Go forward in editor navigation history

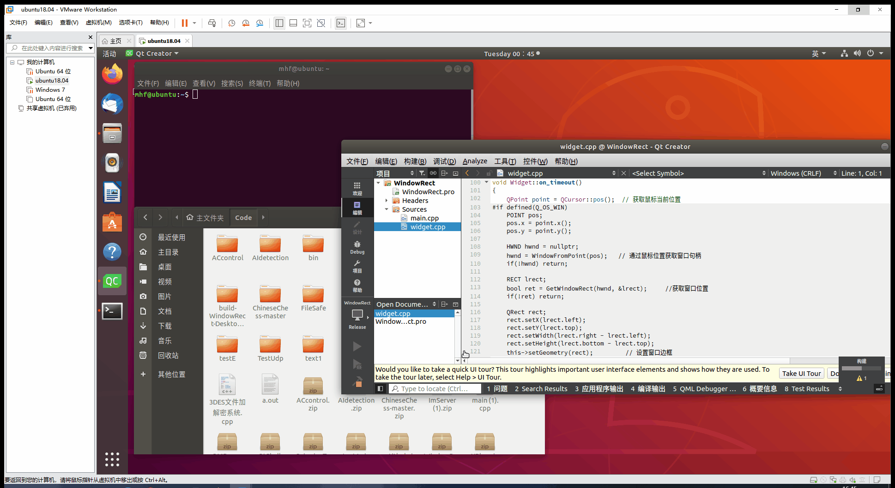(x=478, y=173)
